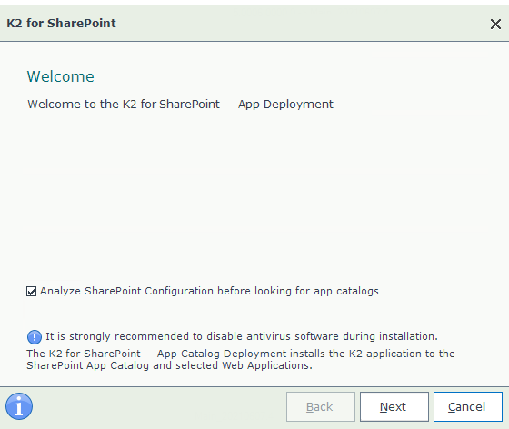This screenshot has width=509, height=429.
Task: Uncheck Analyze SharePoint Configuration checkbox
Action: pyautogui.click(x=31, y=291)
